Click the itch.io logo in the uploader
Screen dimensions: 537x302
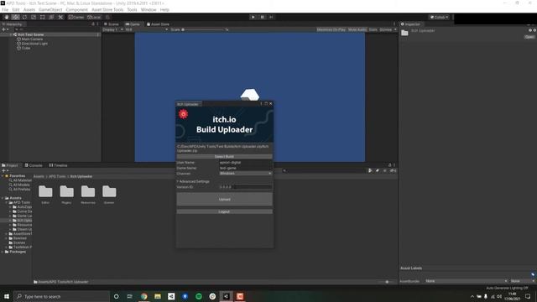[184, 114]
